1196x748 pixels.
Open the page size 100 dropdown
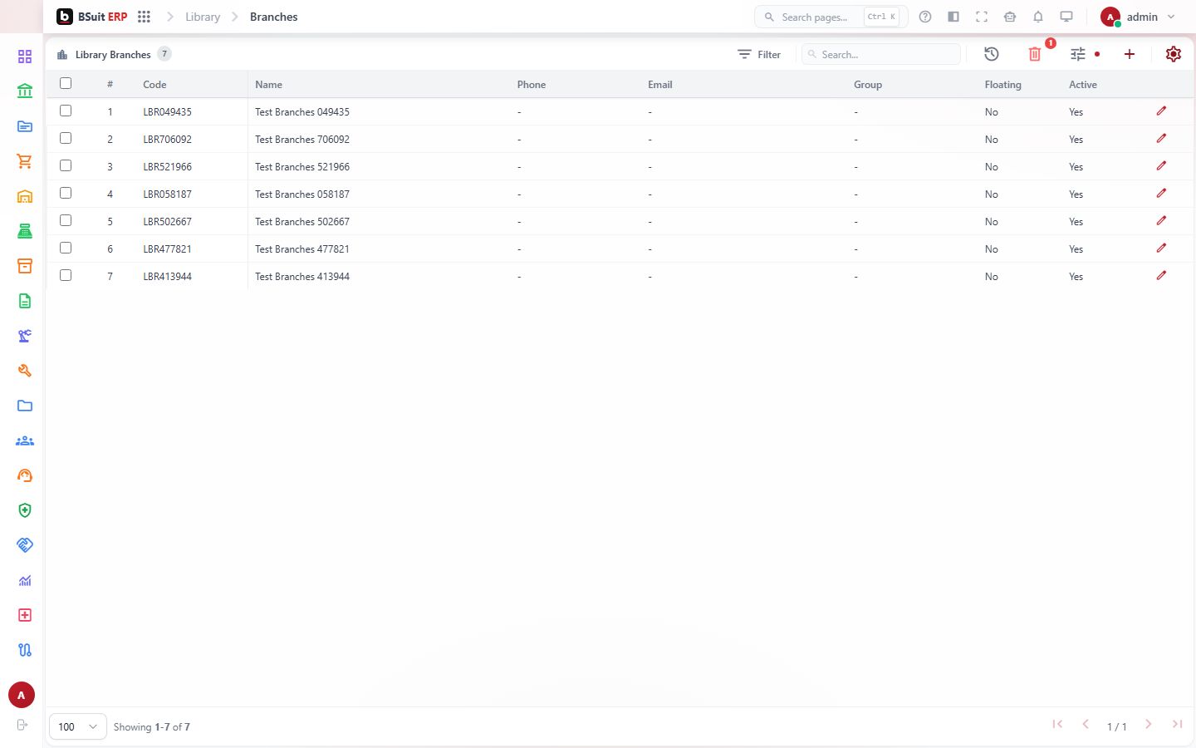coord(78,726)
